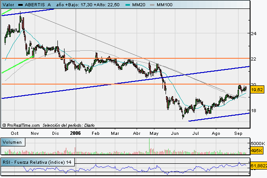Click the yellow 61,8822 RSI value tag
The image size is (267, 178).
pos(259,166)
